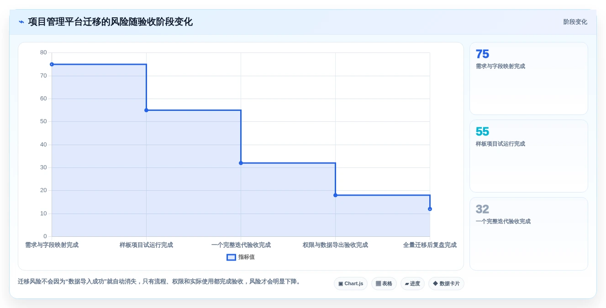Click the y-axis tick label 80
The width and height of the screenshot is (606, 308).
point(43,52)
